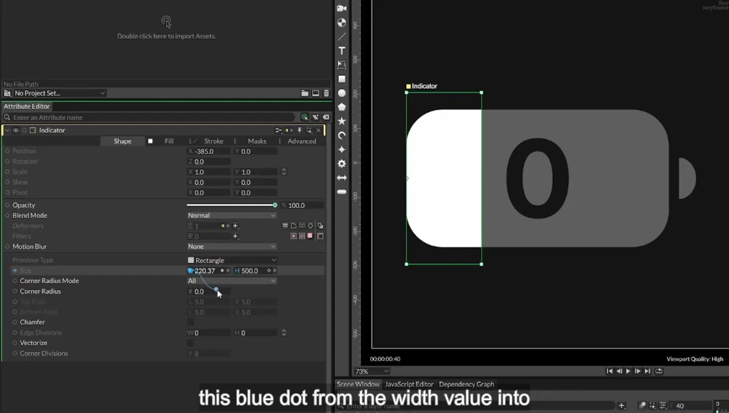Select the Cog shape tool
Image resolution: width=729 pixels, height=413 pixels.
pyautogui.click(x=342, y=164)
